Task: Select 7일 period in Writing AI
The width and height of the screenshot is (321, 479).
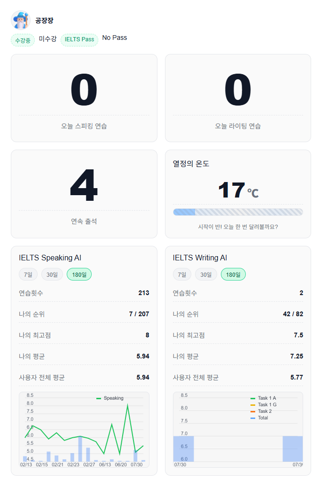Action: [182, 274]
